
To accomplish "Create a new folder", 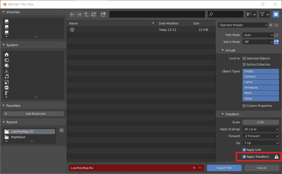I will click(x=103, y=14).
